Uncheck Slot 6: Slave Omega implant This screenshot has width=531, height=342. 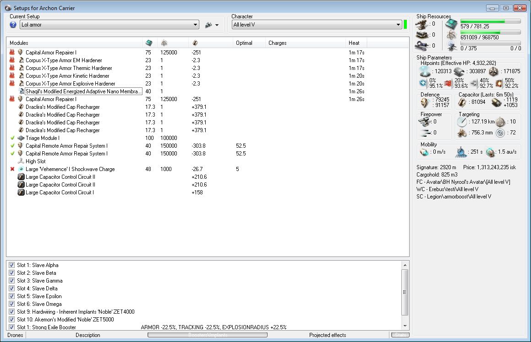point(12,304)
